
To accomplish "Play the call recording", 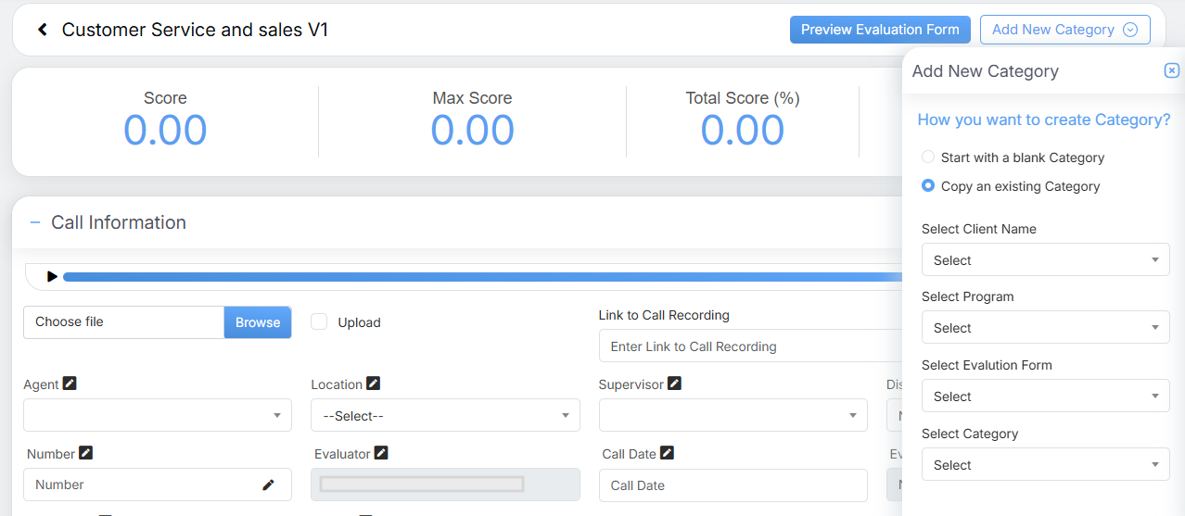I will (52, 276).
